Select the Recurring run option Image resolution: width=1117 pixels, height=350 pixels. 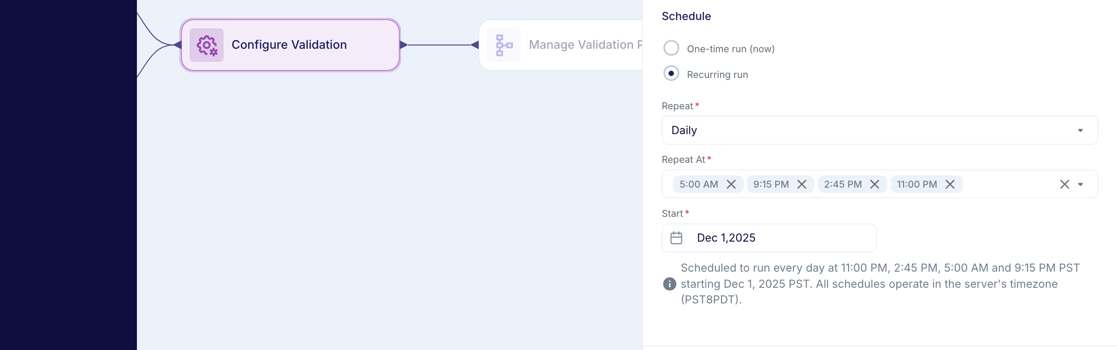click(x=671, y=74)
